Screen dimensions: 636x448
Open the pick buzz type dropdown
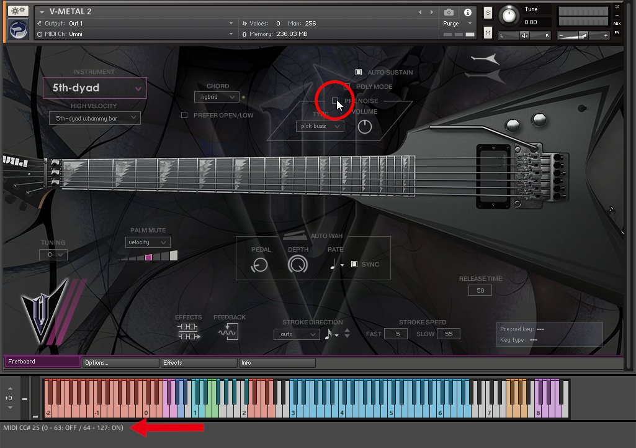[x=320, y=126]
